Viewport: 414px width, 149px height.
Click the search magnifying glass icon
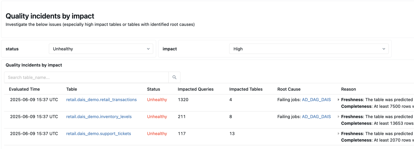coord(174,77)
